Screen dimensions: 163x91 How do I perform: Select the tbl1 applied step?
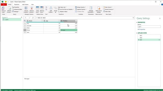[149, 36]
